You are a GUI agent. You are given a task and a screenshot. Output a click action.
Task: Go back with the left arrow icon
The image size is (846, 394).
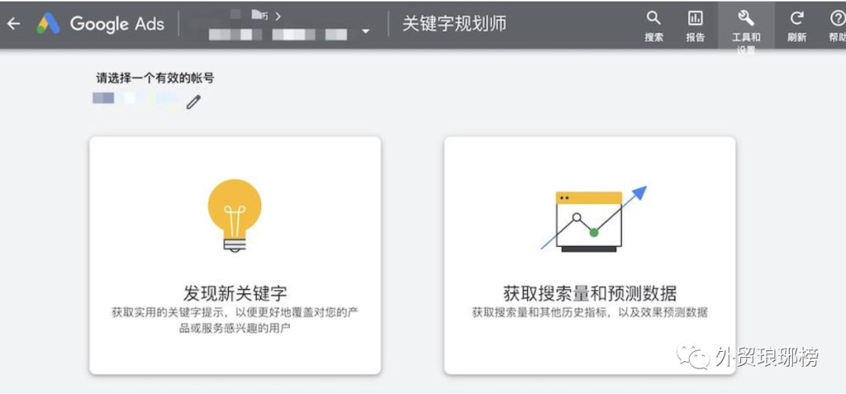tap(13, 24)
